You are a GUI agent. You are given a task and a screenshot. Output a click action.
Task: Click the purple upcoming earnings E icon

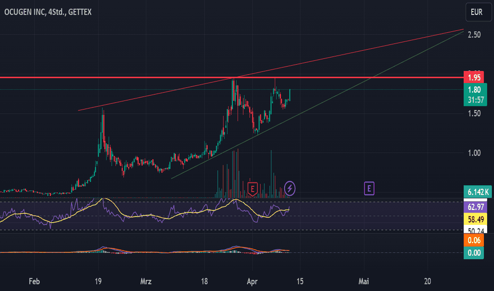coord(369,188)
